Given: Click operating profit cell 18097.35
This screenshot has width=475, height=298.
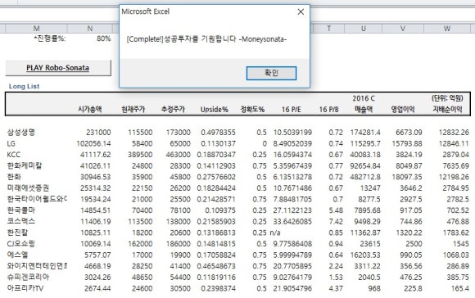Looking at the screenshot, I should tap(407, 177).
